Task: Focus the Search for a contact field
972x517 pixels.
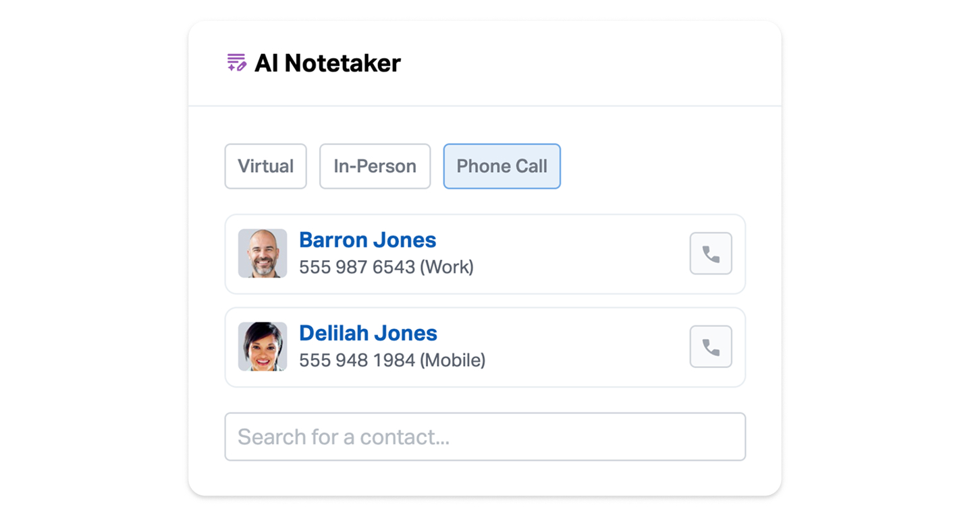Action: click(485, 437)
